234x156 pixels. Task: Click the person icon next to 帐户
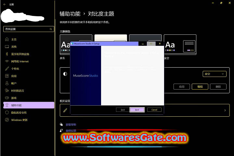(7, 83)
